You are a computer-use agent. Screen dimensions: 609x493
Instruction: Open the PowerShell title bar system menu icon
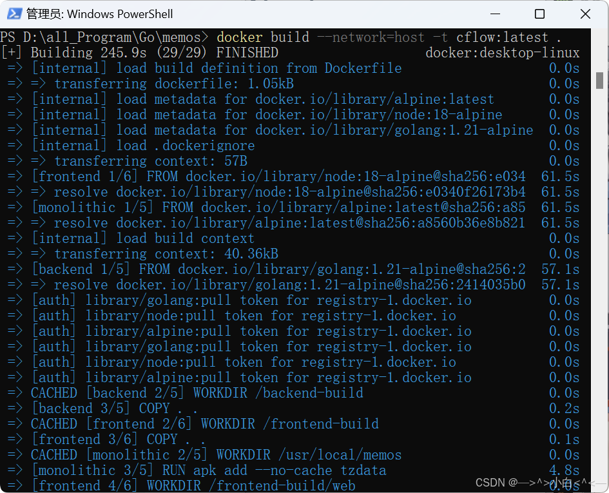click(13, 14)
